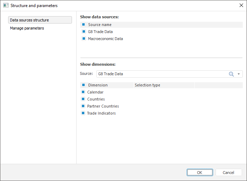Open the Source combo box showing G8 Trade Data
The image size is (247, 181).
coord(162,74)
